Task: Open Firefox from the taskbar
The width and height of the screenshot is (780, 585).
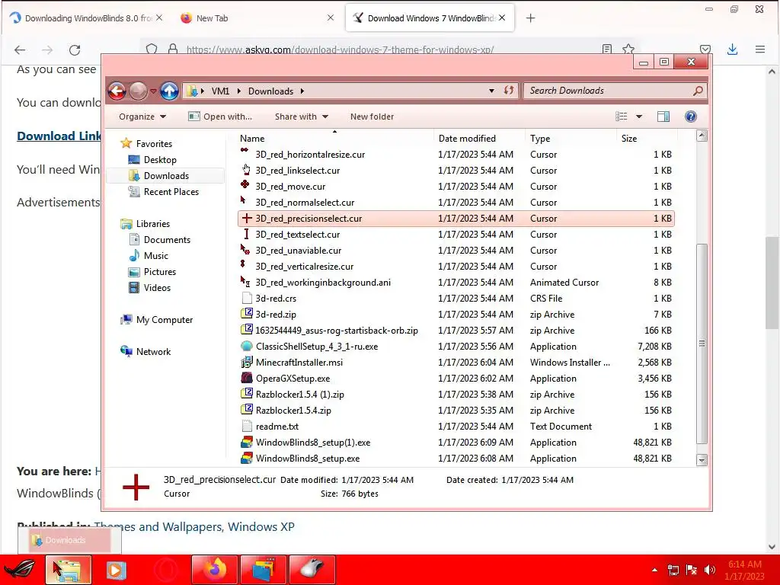Action: click(x=215, y=570)
